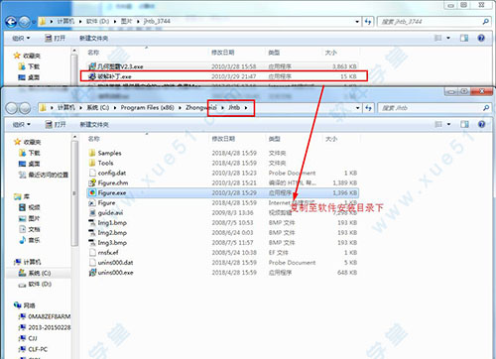Click Forward arrow in front Jhtb window
The width and height of the screenshot is (496, 359).
point(25,108)
